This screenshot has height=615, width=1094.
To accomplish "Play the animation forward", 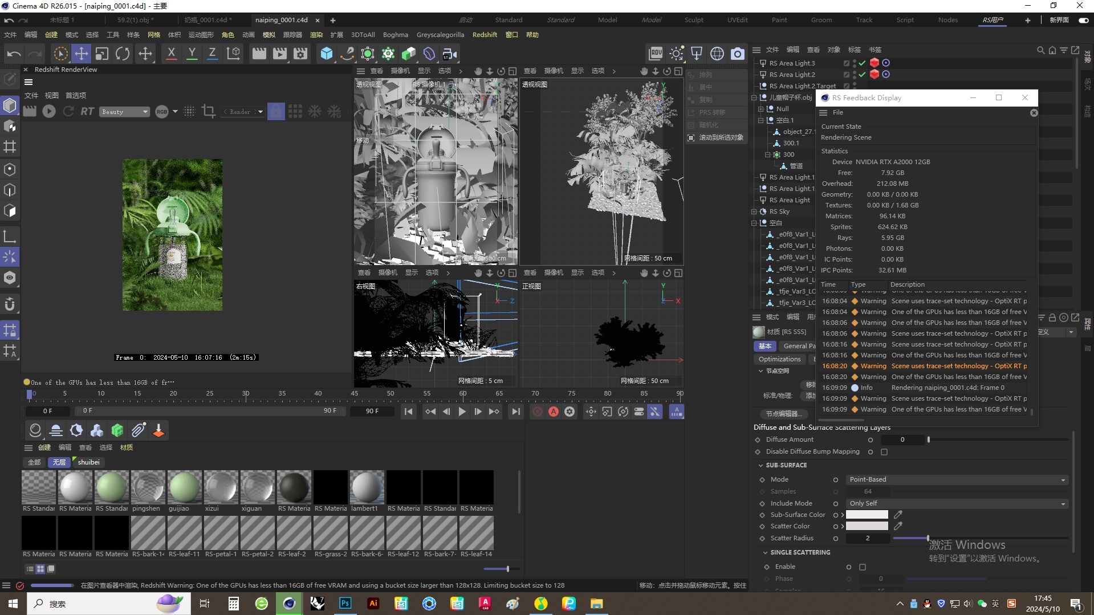I will coord(462,412).
